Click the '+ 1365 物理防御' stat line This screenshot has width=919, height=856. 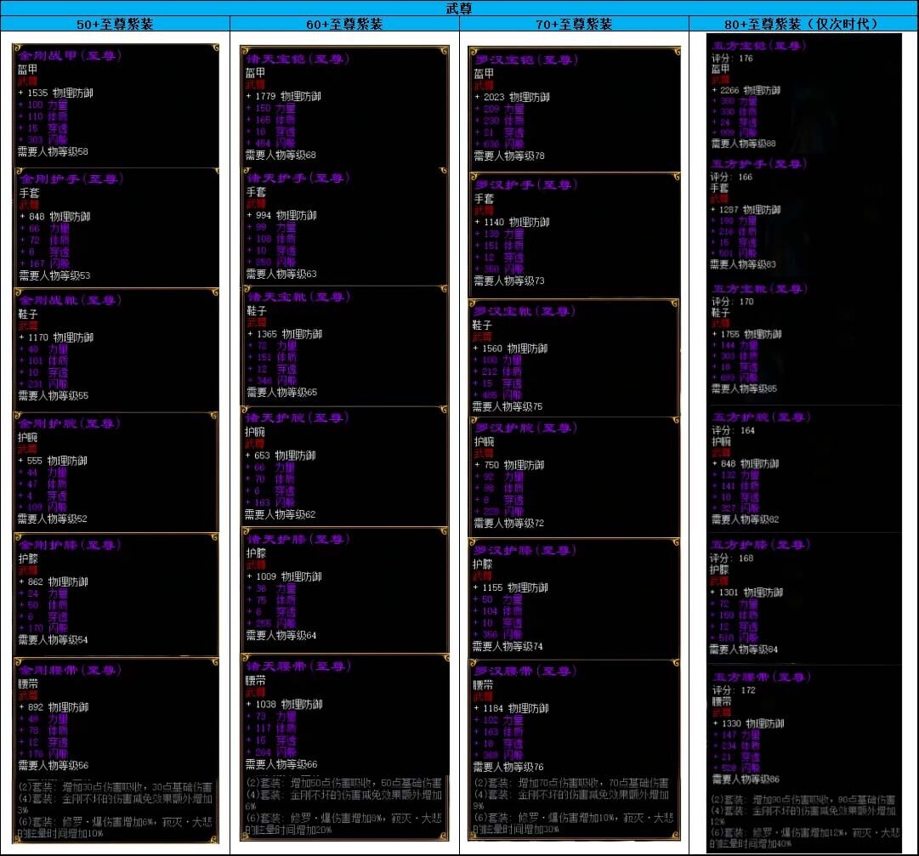(x=284, y=334)
